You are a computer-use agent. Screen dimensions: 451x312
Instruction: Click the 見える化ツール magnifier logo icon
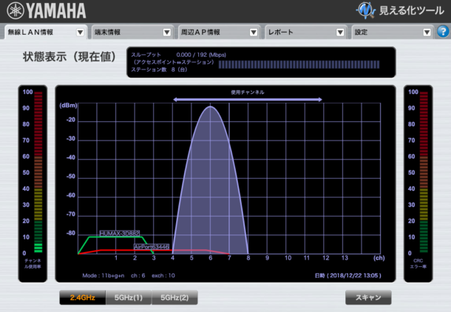tap(365, 10)
